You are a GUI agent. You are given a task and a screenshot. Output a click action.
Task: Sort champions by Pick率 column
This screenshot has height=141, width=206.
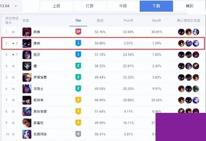click(128, 20)
